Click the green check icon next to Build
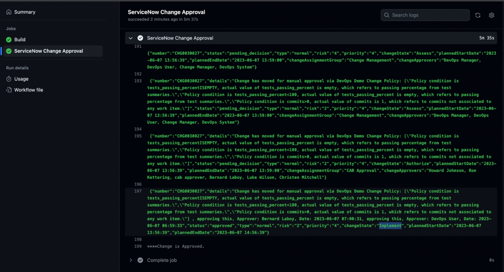This screenshot has width=504, height=272. point(9,39)
